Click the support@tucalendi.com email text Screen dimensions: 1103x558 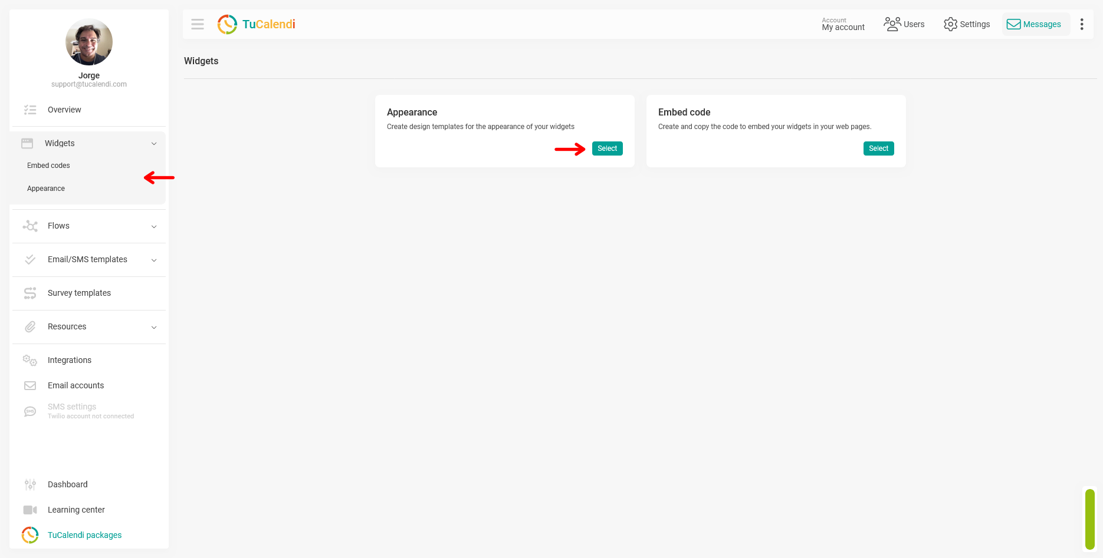coord(89,84)
